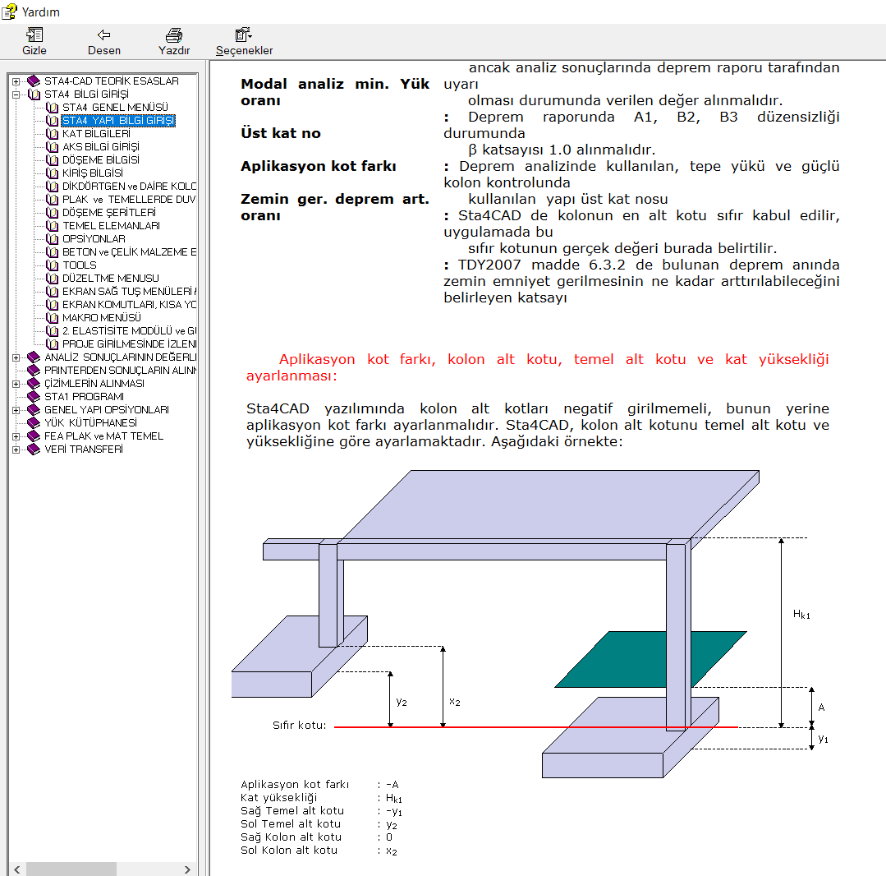Expand the FEA PLAK ve MAT TEMEL node
Image resolution: width=886 pixels, height=876 pixels.
click(16, 436)
